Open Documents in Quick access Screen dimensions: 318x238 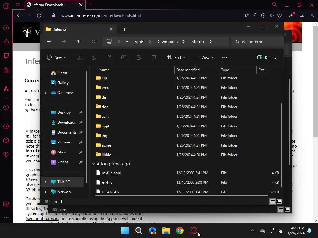pos(67,132)
